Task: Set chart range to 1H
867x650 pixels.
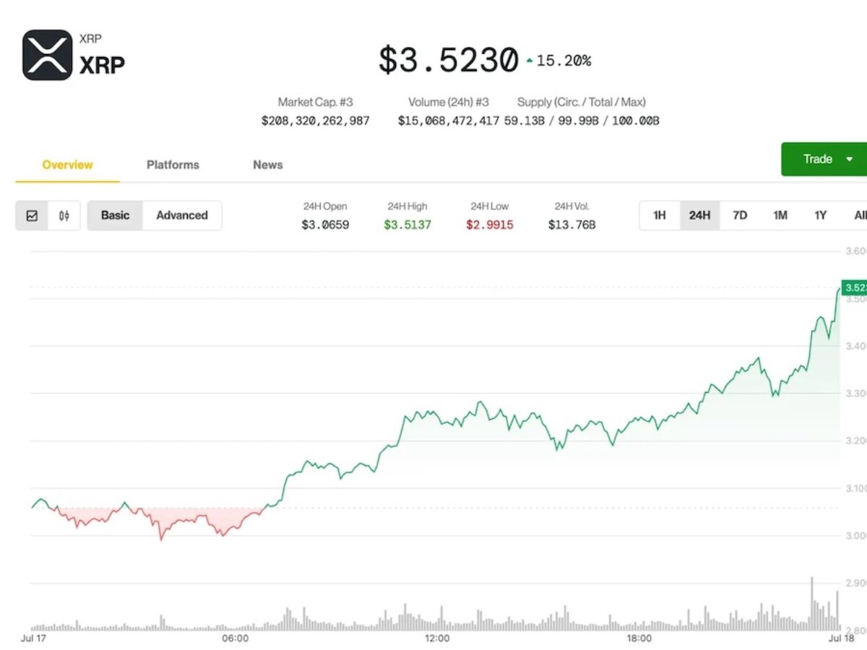Action: pos(660,215)
